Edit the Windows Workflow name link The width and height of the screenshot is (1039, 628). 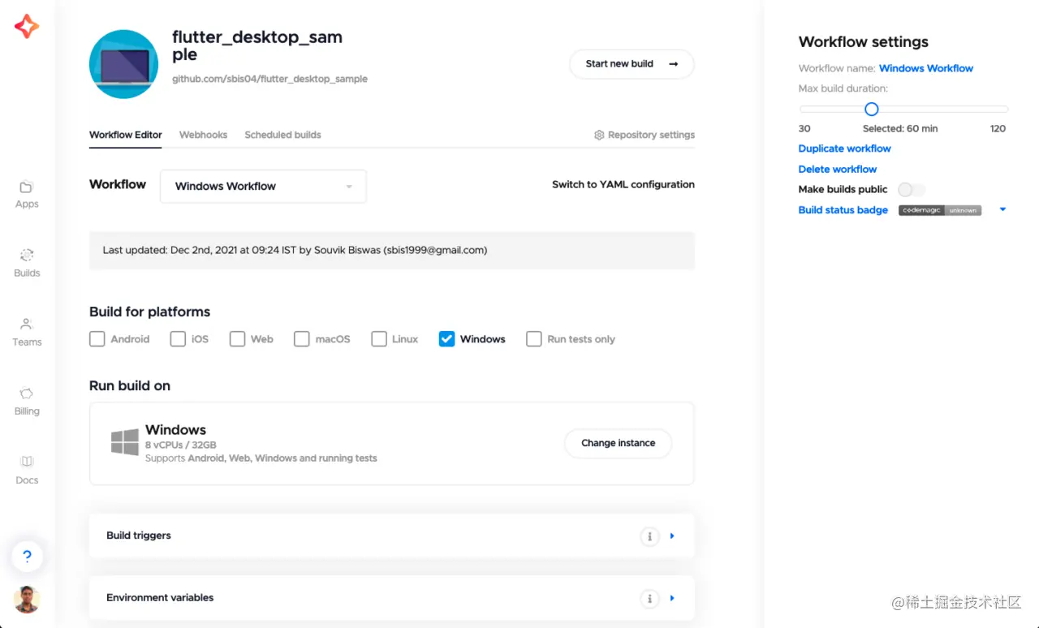pos(926,68)
